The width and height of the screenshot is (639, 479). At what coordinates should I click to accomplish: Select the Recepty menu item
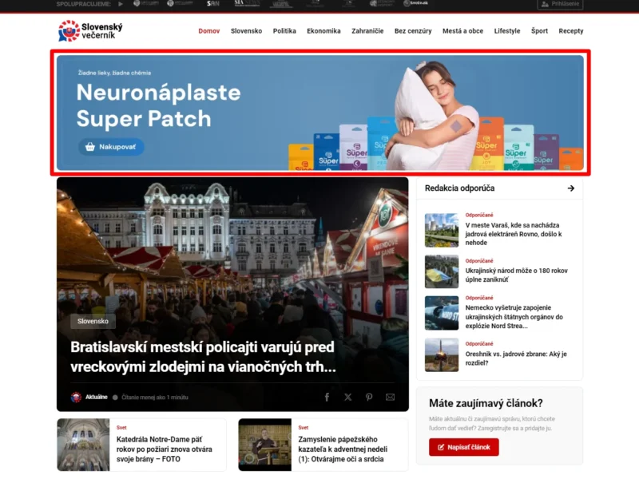571,30
